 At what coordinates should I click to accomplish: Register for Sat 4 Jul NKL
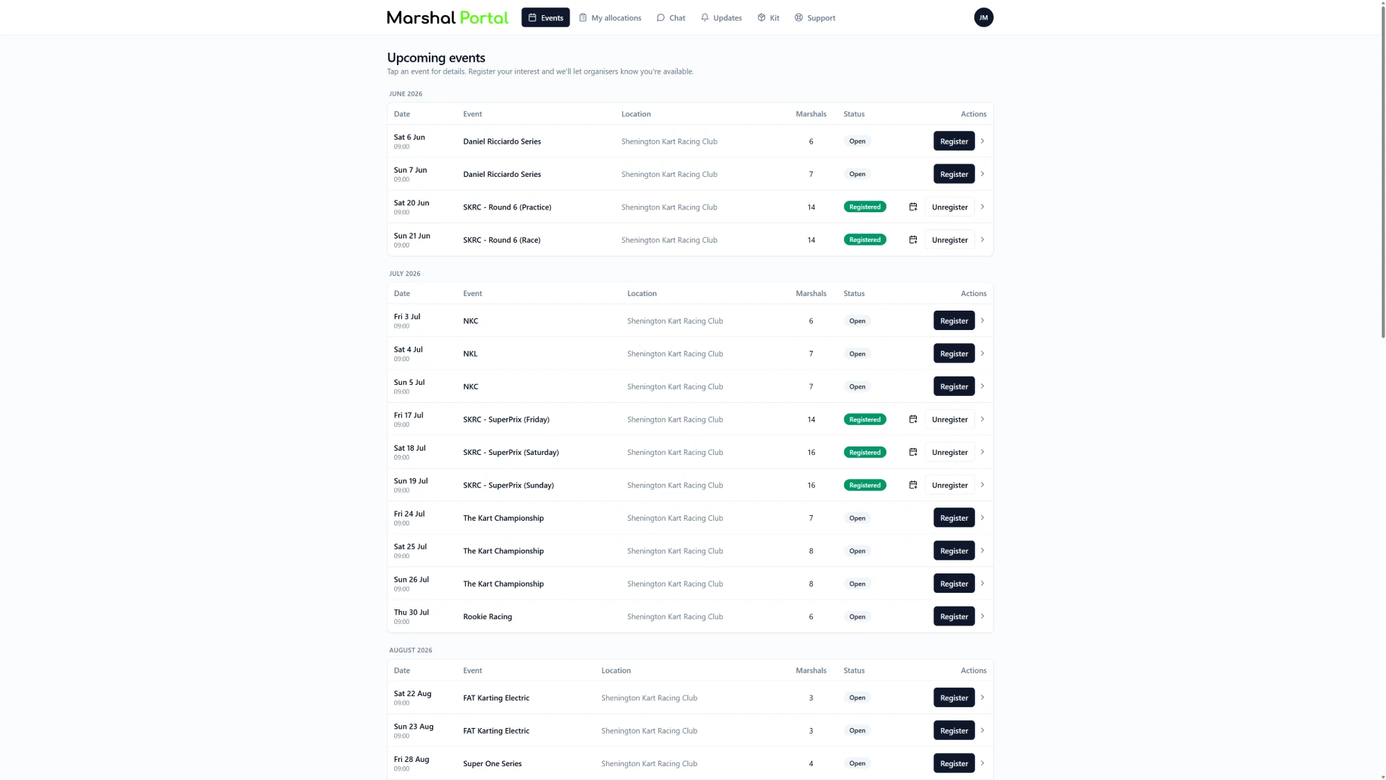click(x=954, y=354)
